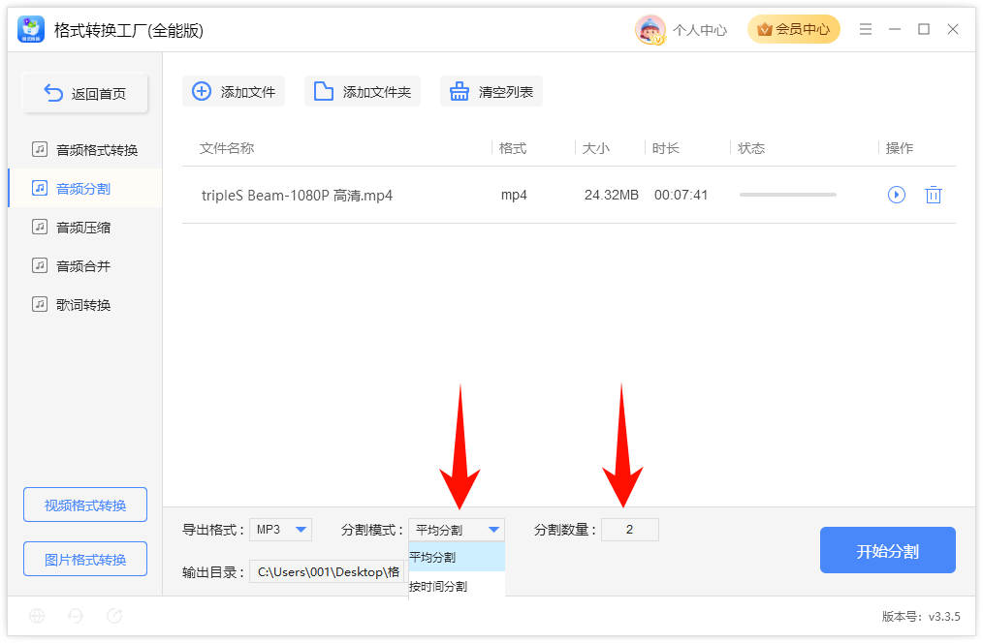The height and width of the screenshot is (643, 983).
Task: Click the 输出目录 path field
Action: point(328,571)
